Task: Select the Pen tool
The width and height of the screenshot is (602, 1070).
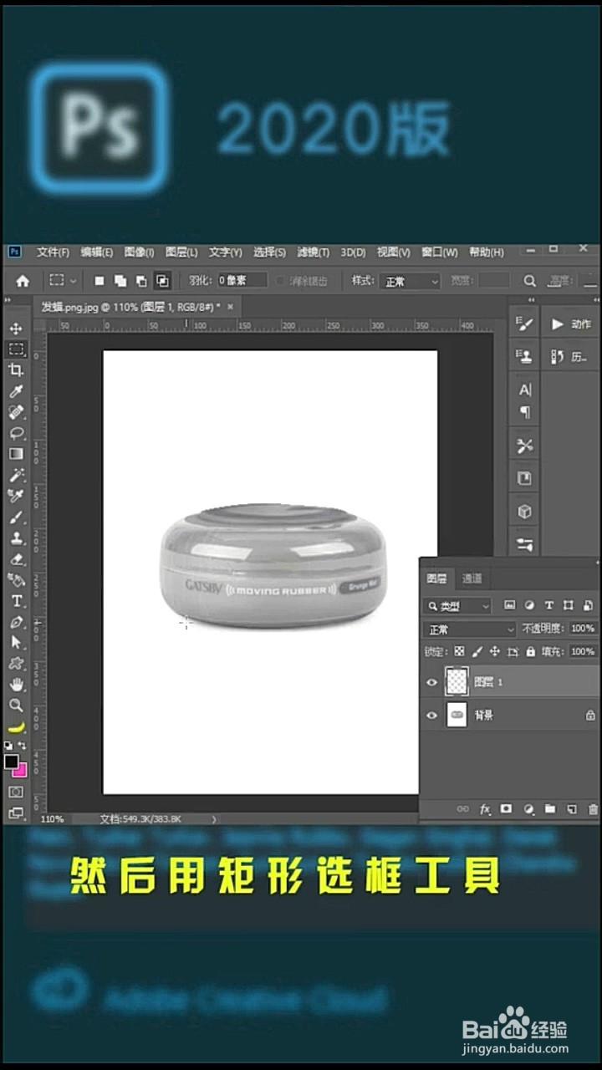Action: click(16, 622)
